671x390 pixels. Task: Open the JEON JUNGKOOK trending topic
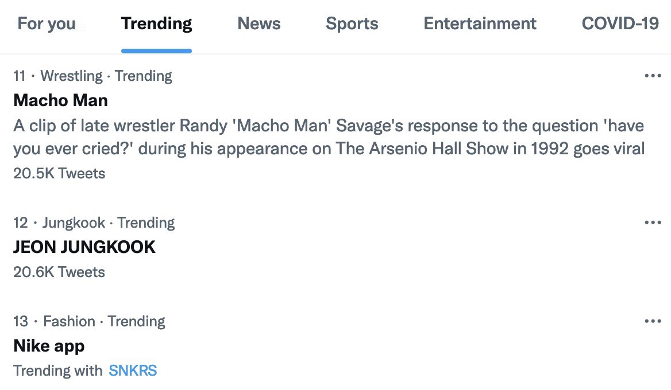click(84, 247)
